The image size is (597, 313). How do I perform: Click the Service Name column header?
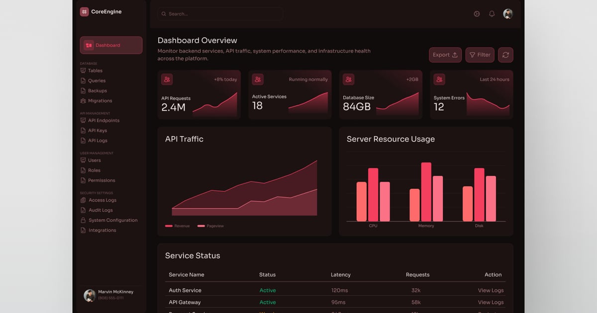(187, 275)
